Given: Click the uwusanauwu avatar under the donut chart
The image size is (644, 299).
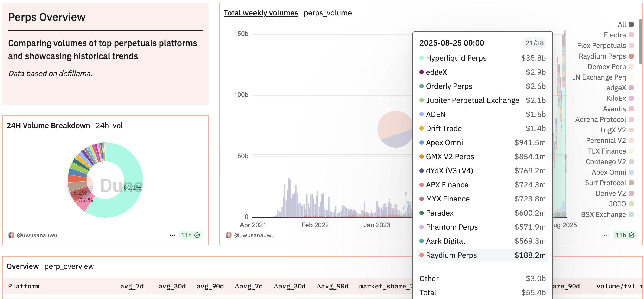Looking at the screenshot, I should click(11, 235).
